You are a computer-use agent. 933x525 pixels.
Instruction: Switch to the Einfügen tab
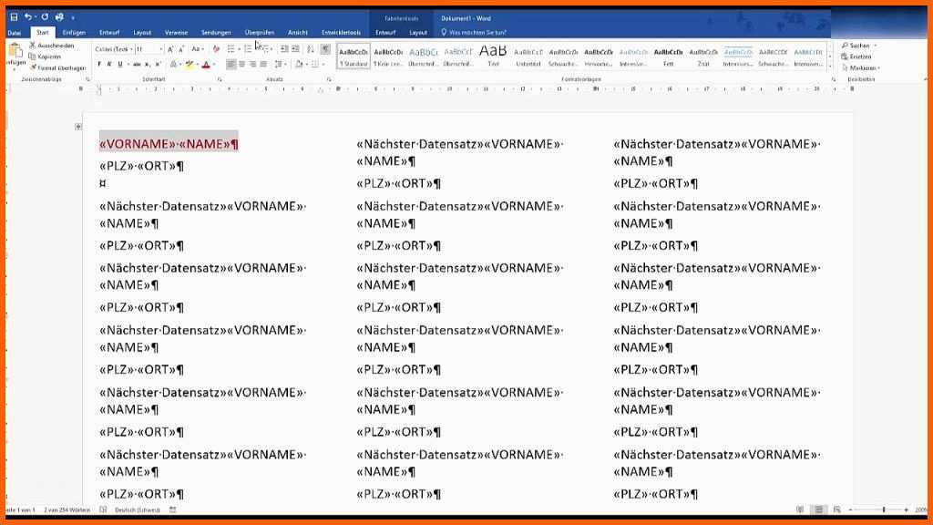(74, 32)
